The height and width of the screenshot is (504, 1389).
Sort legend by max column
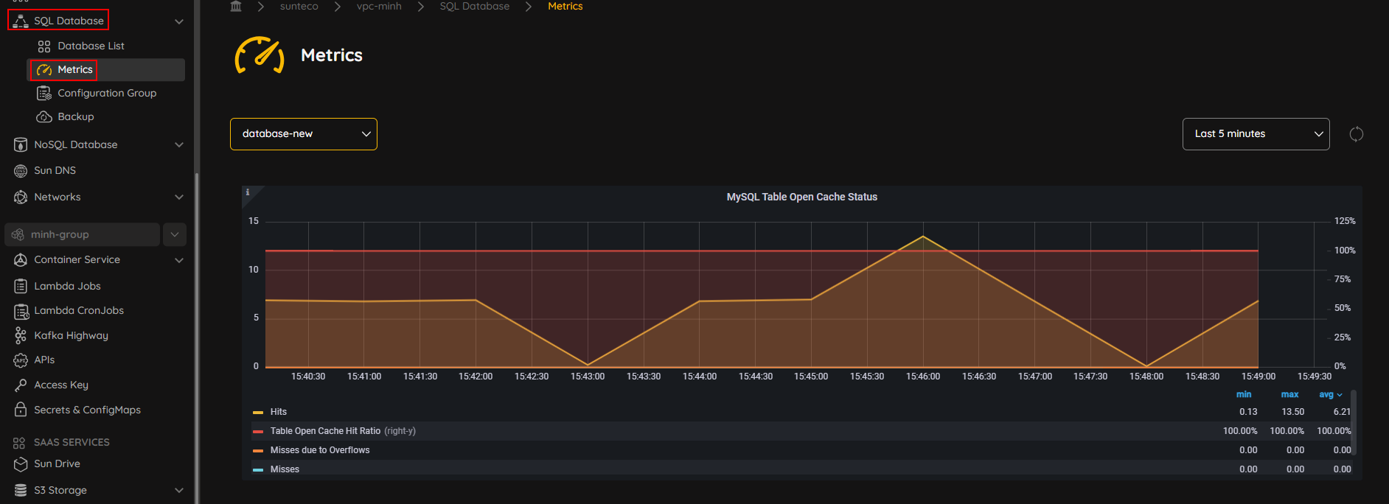click(1289, 394)
